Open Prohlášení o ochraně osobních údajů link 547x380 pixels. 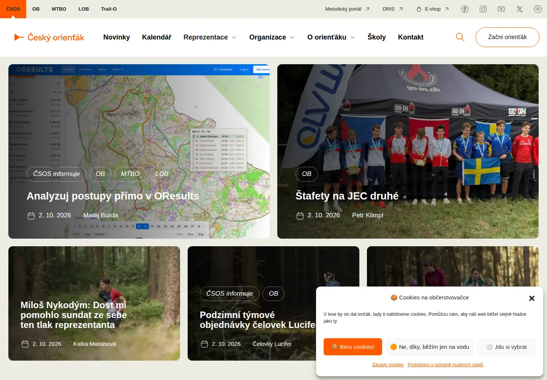pos(445,365)
